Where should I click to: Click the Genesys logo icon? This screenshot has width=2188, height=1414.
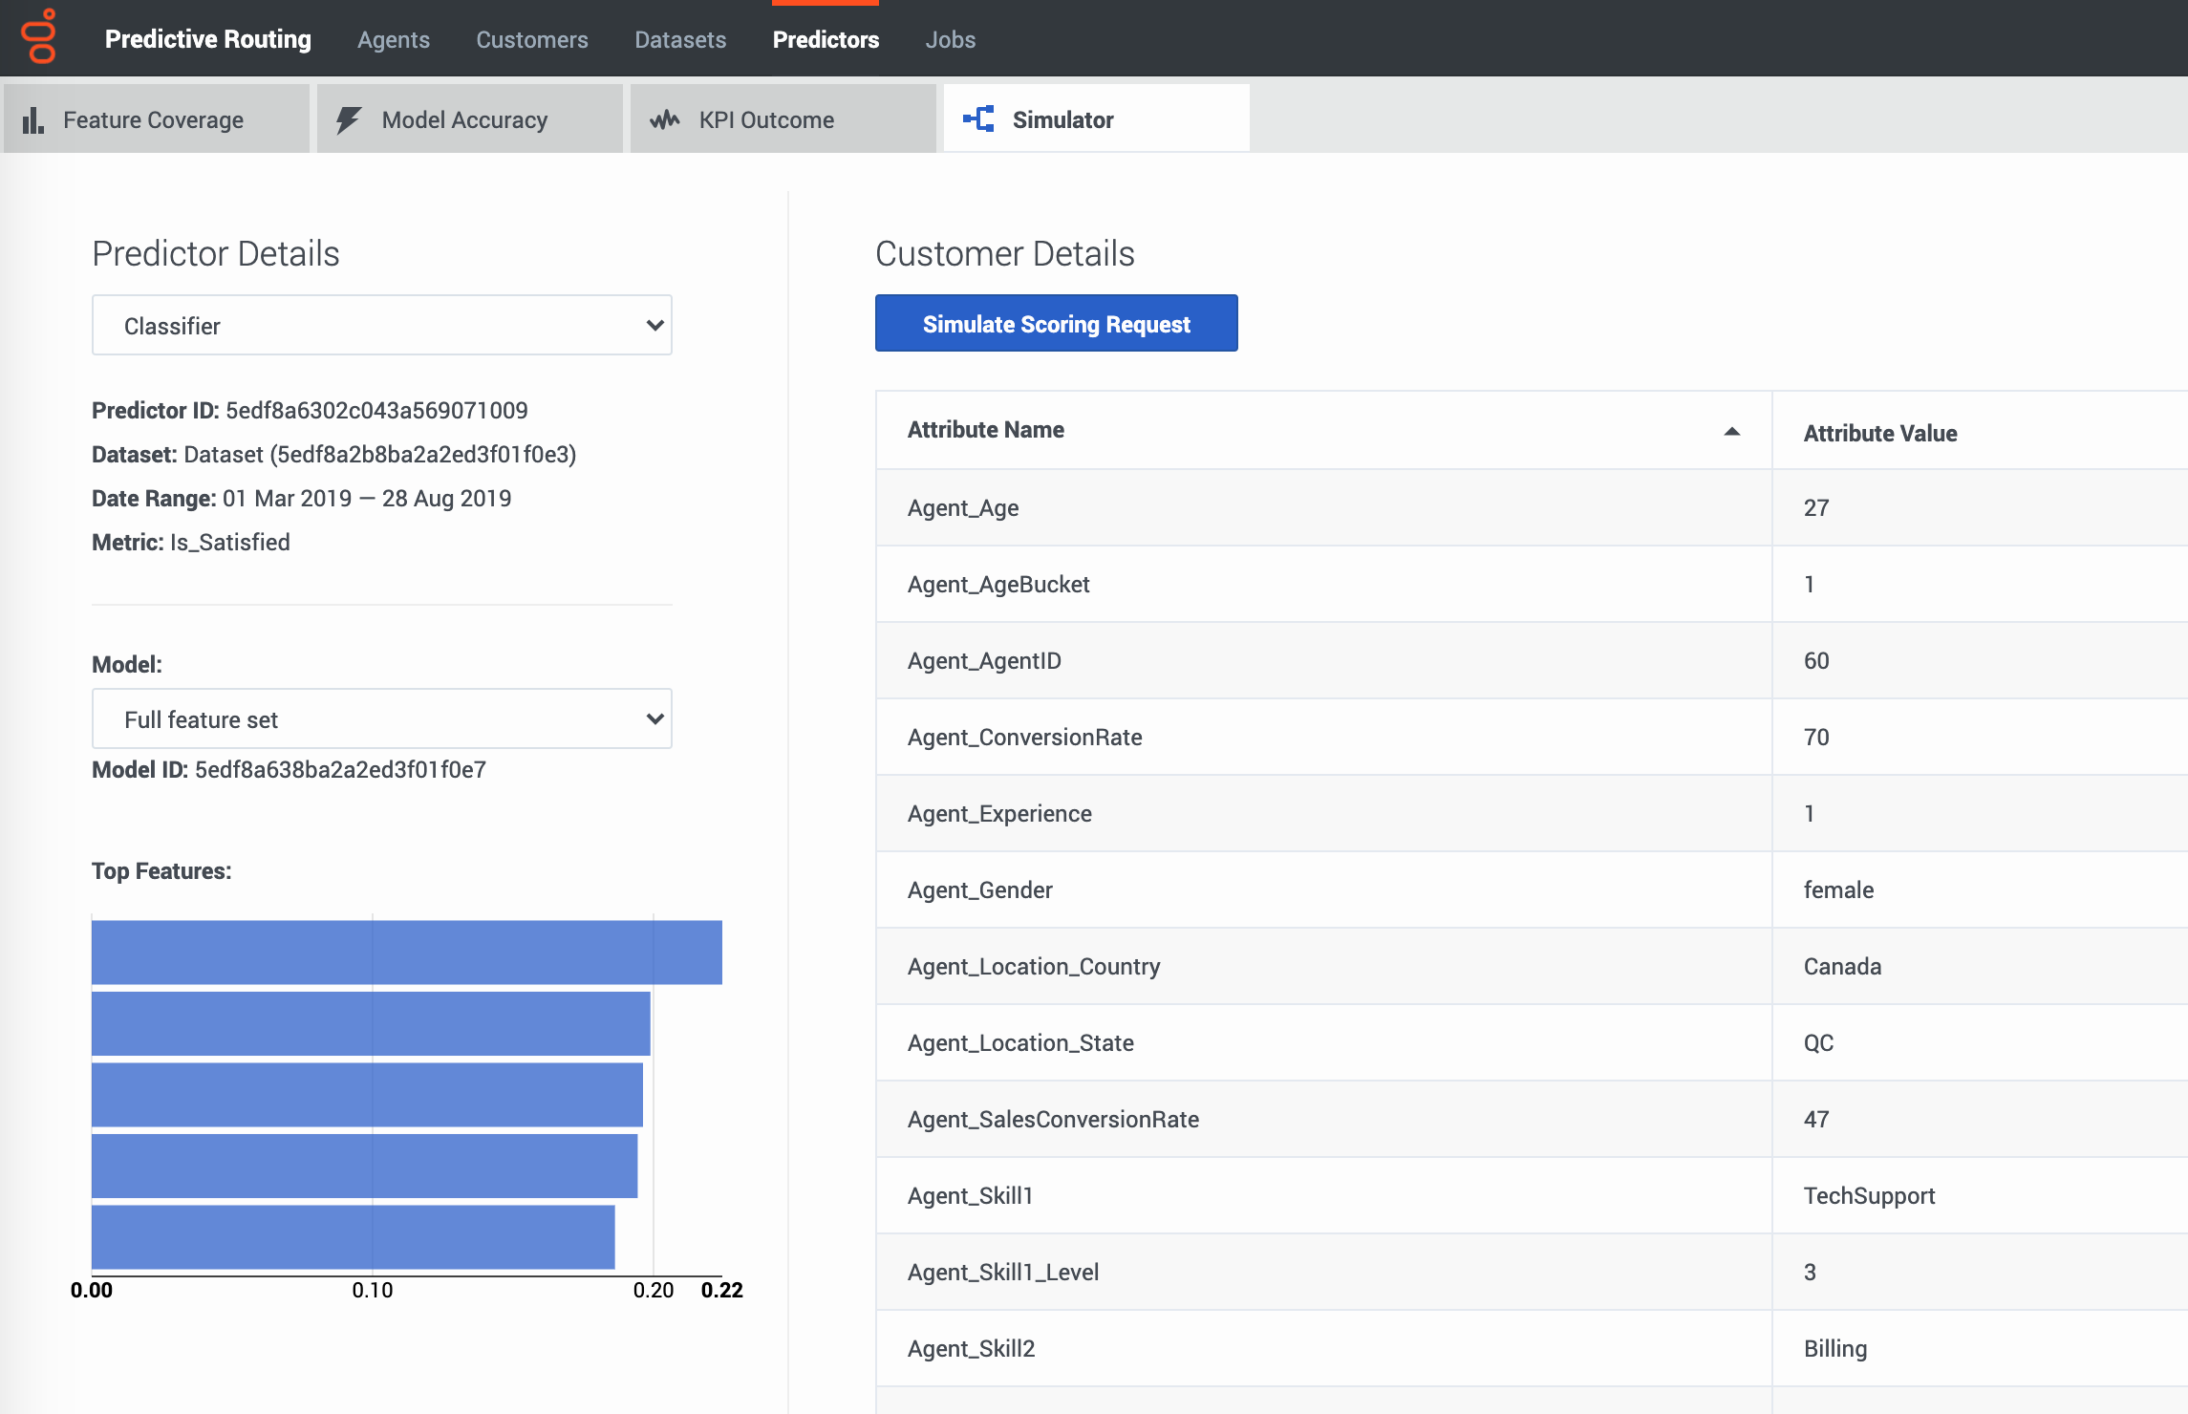[x=39, y=36]
